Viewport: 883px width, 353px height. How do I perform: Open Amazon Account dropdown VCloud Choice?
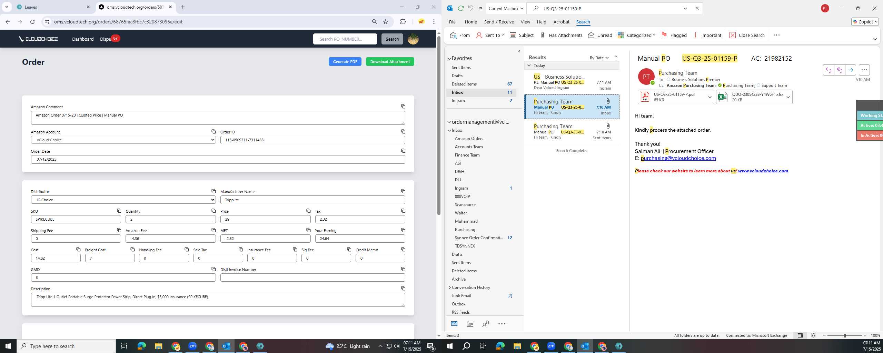[123, 140]
